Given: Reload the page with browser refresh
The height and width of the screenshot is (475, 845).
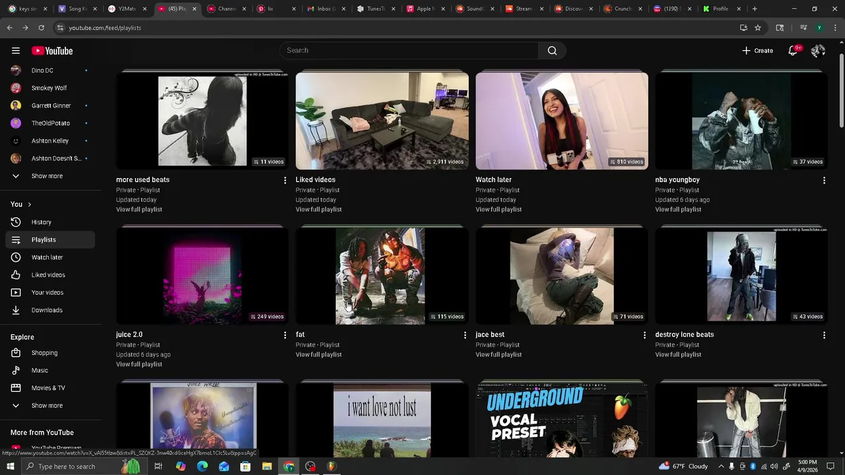Looking at the screenshot, I should click(x=41, y=28).
